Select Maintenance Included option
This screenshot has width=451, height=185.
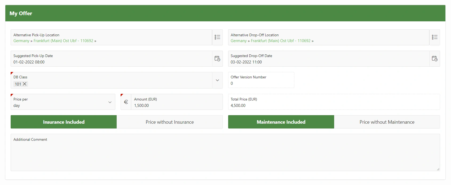pyautogui.click(x=281, y=122)
